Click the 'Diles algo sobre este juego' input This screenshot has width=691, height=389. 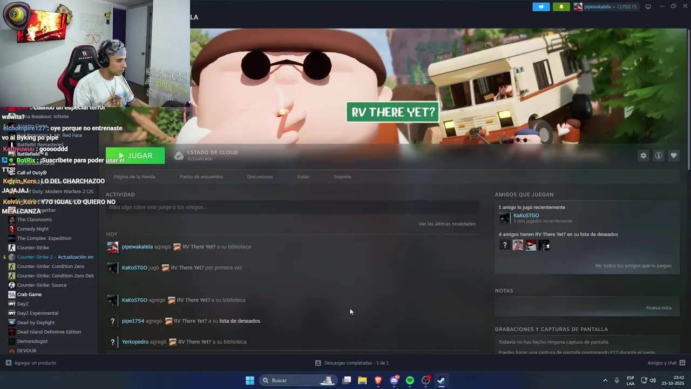click(292, 207)
